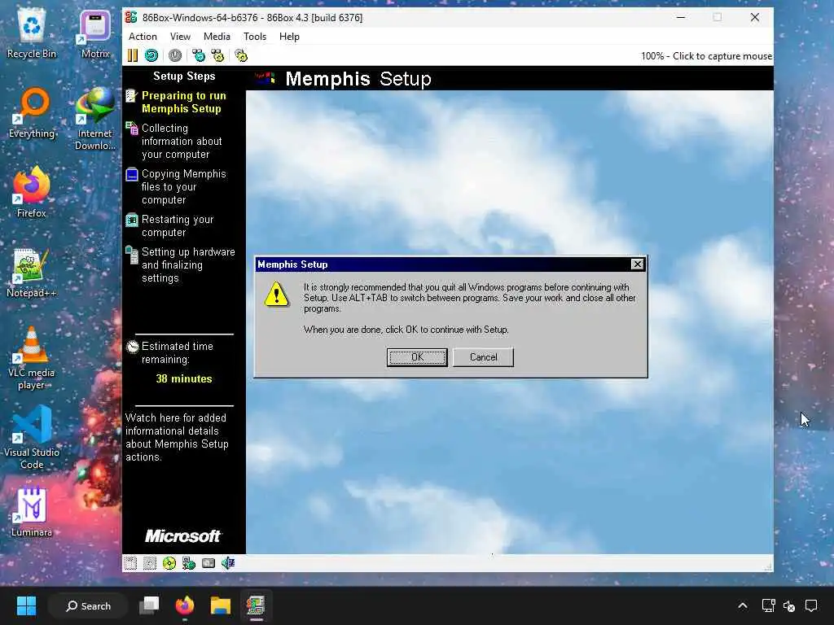
Task: Open the Everything search shortcut
Action: 32,114
